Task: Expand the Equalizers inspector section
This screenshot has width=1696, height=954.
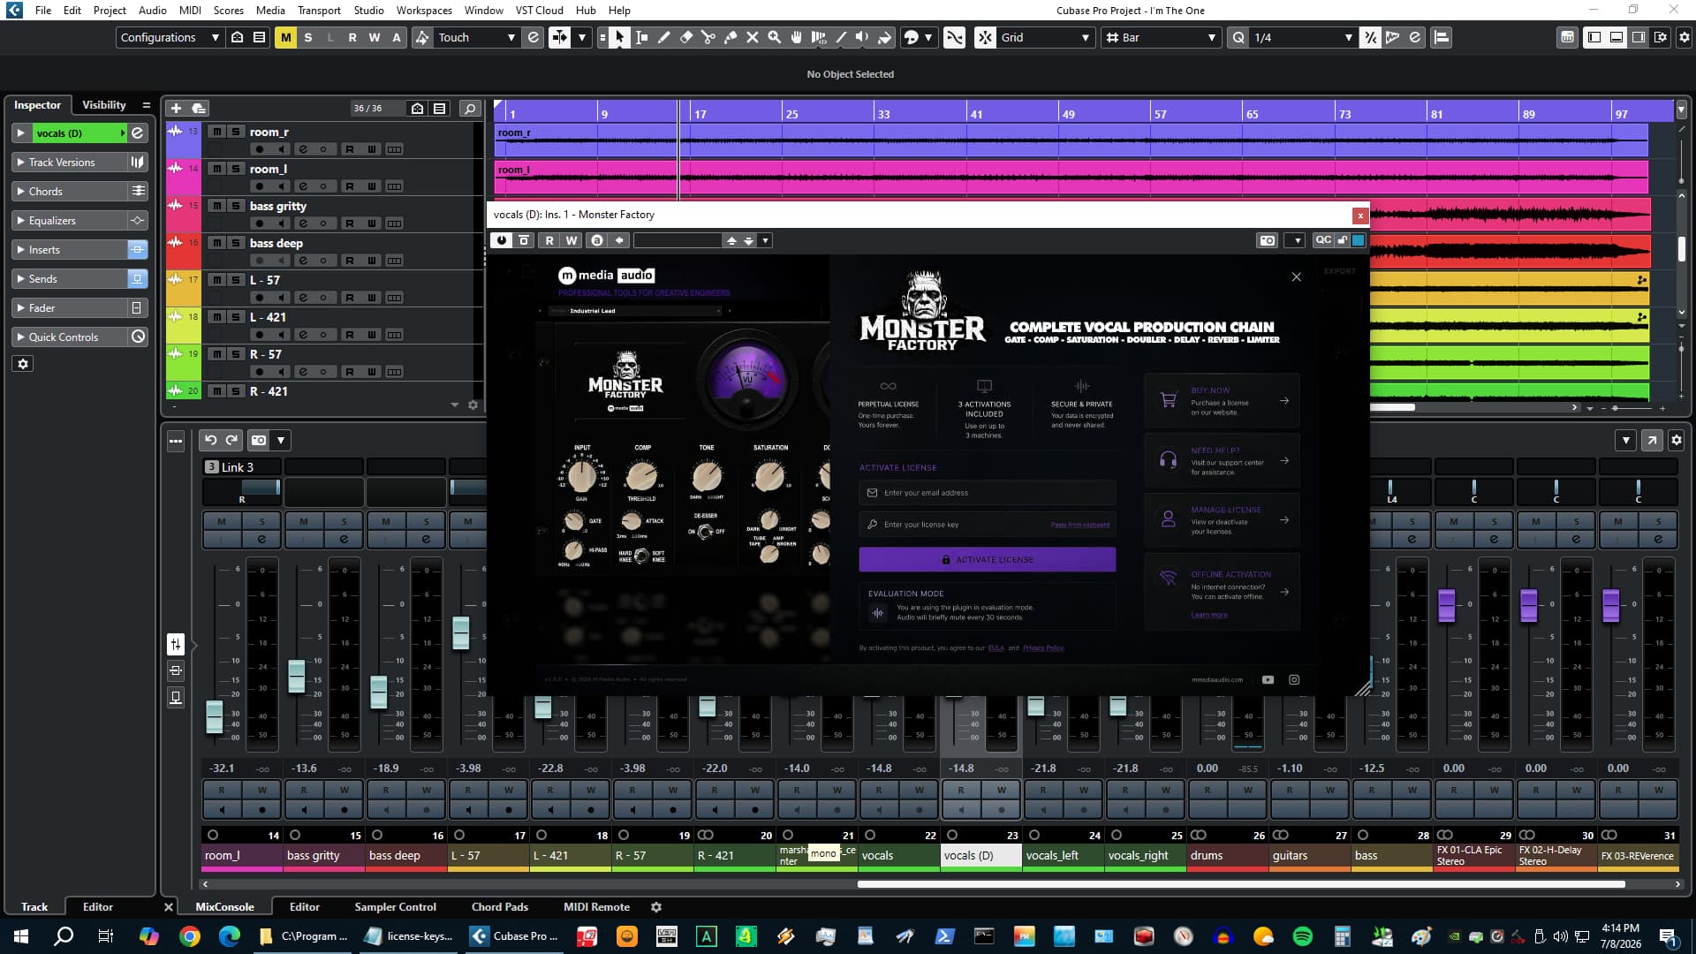Action: (x=71, y=221)
